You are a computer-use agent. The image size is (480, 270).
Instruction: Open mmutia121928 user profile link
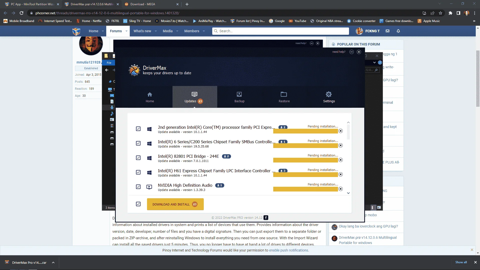tap(88, 62)
